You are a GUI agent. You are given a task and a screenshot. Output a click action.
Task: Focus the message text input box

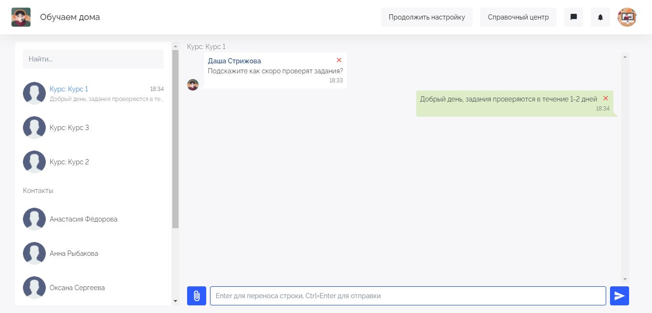408,296
